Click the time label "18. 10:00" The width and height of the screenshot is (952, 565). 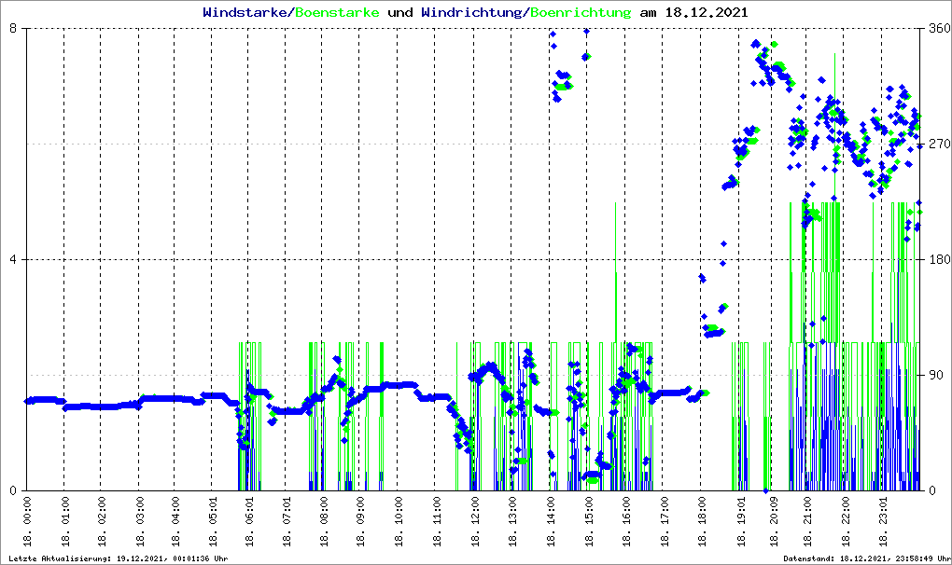pyautogui.click(x=399, y=521)
